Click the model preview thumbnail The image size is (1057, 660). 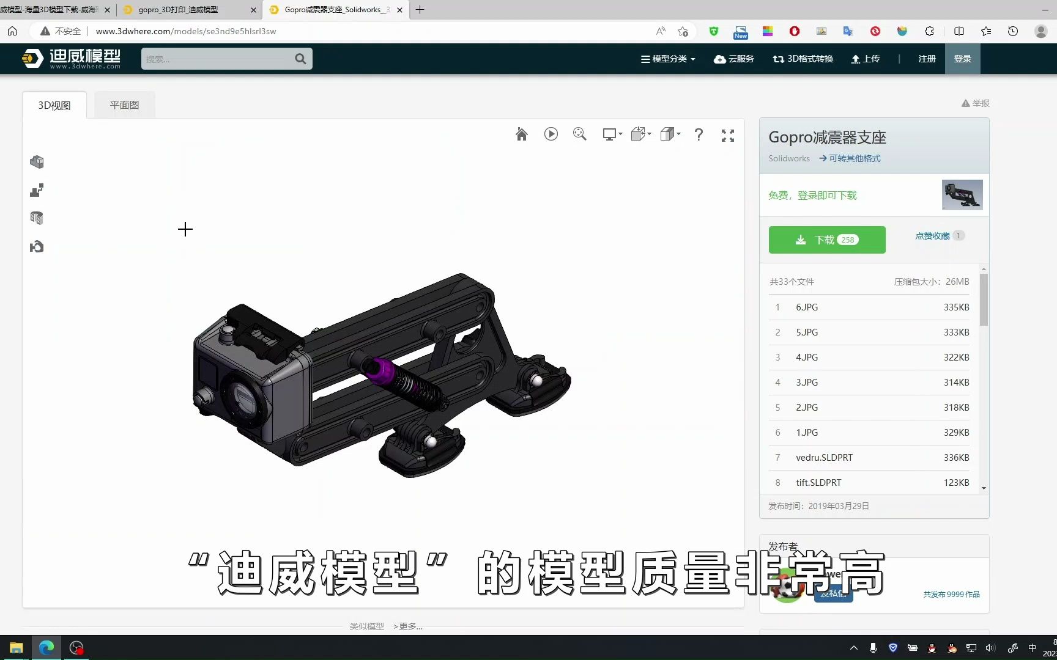pos(962,195)
